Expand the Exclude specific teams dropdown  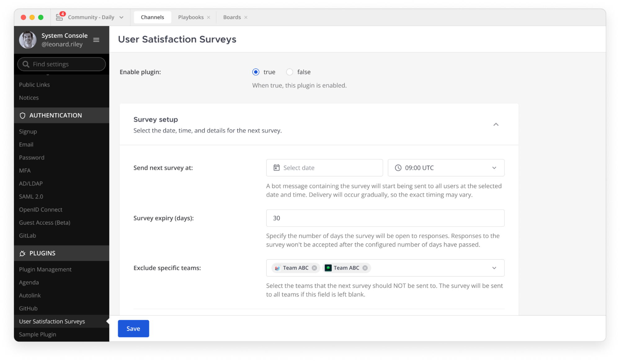coord(494,268)
